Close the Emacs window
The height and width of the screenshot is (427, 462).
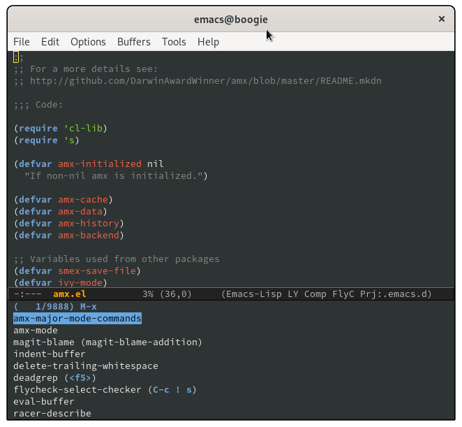[441, 20]
